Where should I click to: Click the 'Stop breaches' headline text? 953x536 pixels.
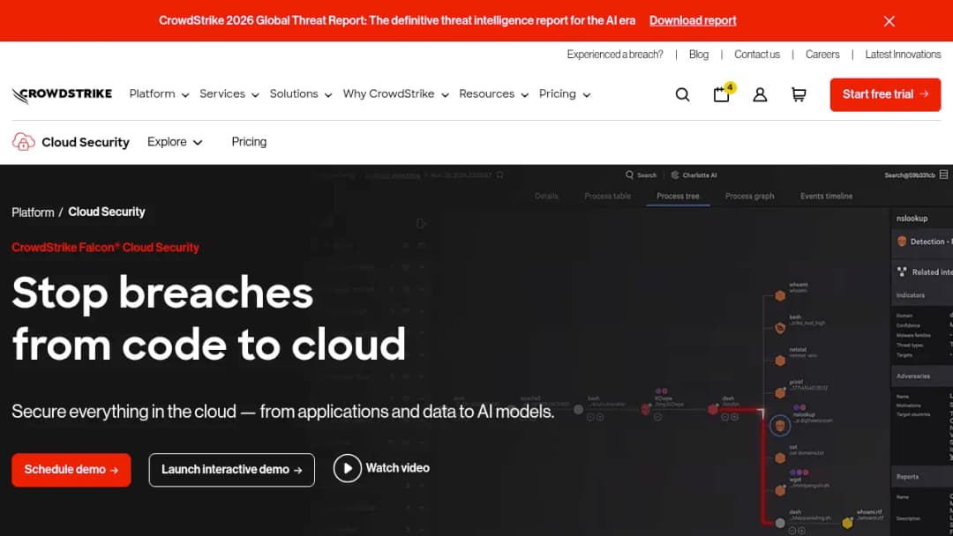pyautogui.click(x=162, y=294)
